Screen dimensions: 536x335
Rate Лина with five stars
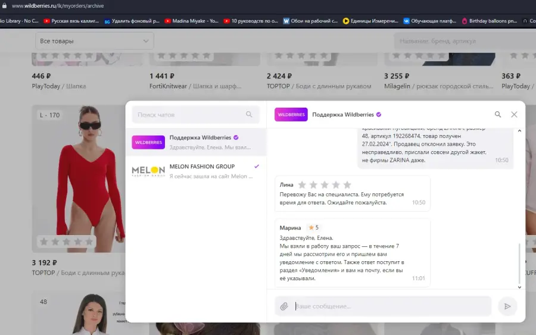click(x=347, y=184)
